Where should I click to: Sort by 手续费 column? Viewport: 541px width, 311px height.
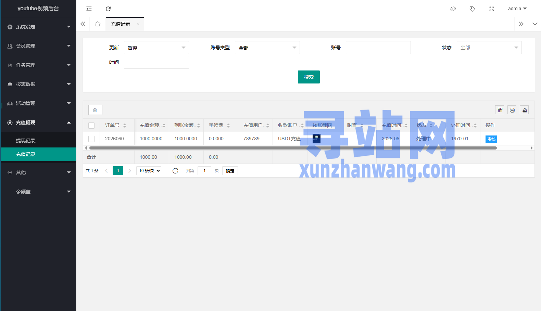pos(228,126)
